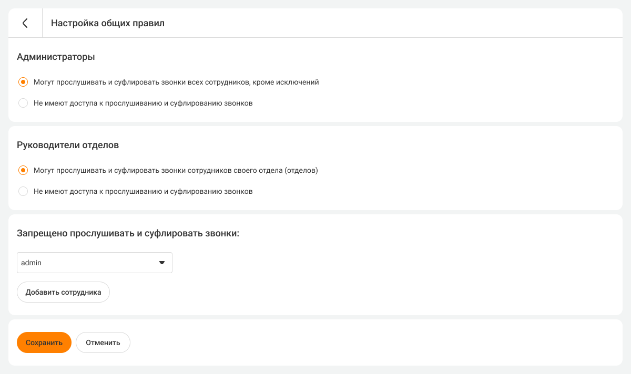Open the dropdown caret next to admin
Viewport: 631px width, 374px height.
(162, 263)
